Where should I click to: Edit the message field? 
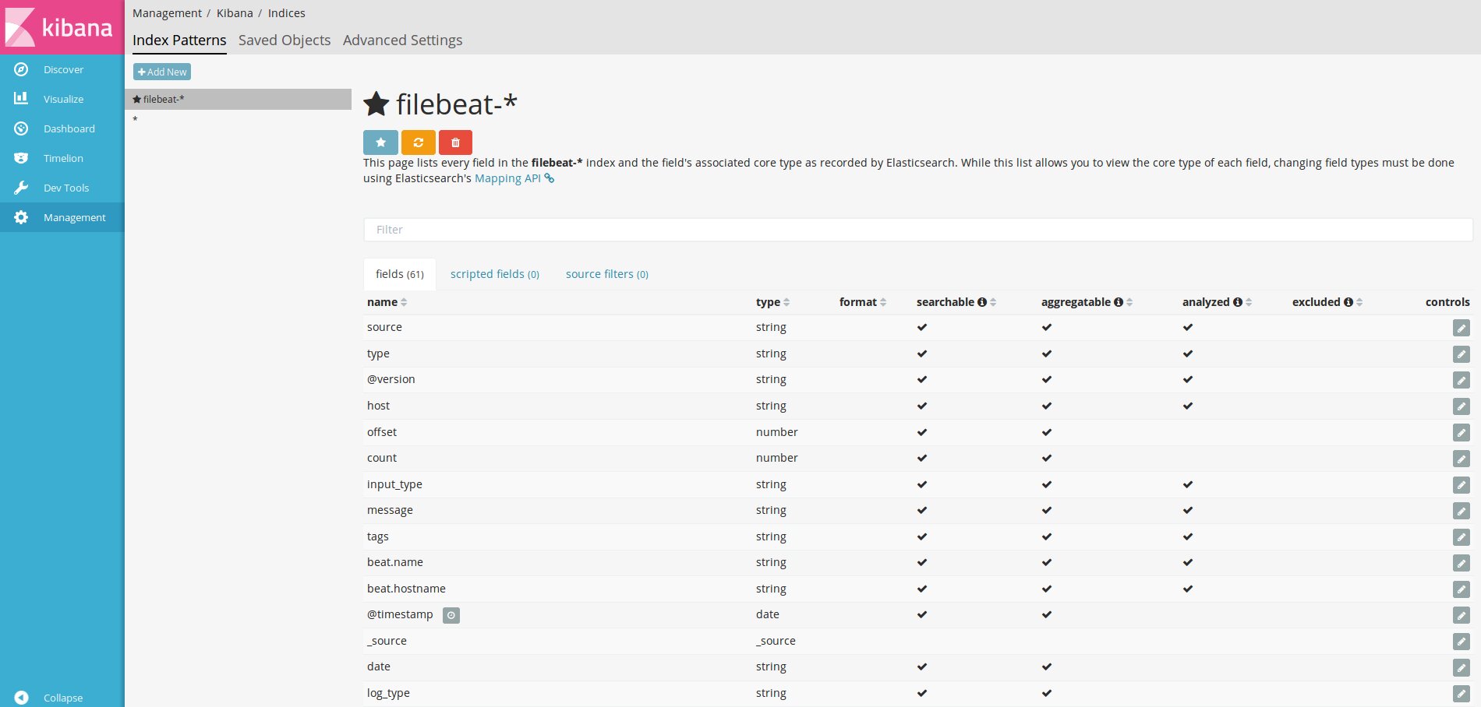pos(1462,511)
